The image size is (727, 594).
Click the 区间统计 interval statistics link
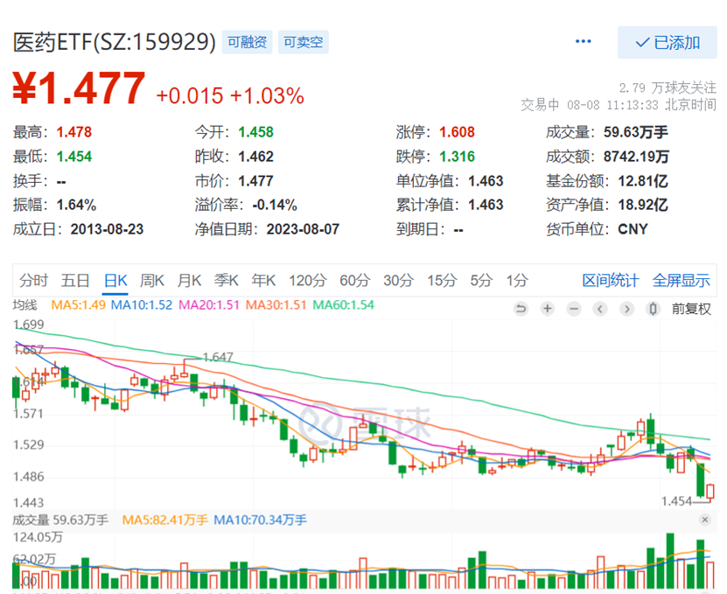click(x=610, y=281)
